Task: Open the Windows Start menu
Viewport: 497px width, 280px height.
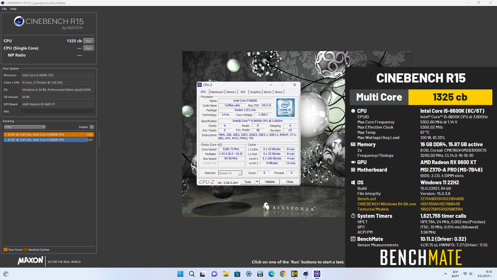Action: pos(180,274)
